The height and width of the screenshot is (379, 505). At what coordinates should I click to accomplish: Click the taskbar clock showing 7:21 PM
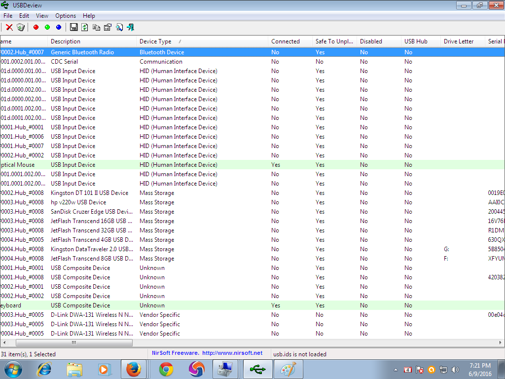pos(480,370)
